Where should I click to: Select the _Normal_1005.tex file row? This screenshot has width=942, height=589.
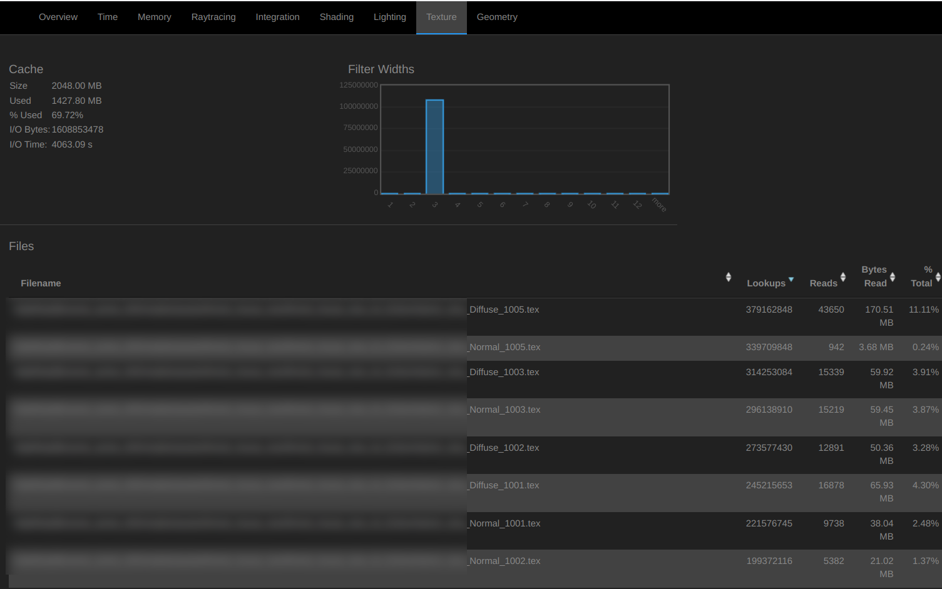click(x=474, y=348)
